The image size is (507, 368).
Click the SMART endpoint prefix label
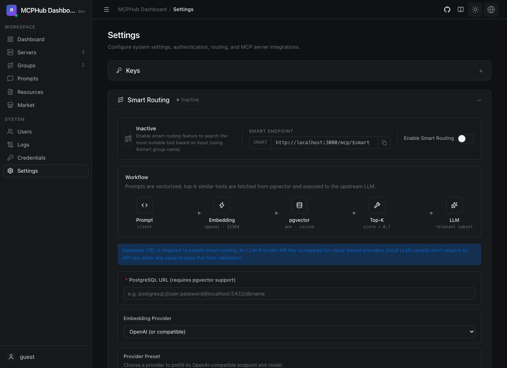[260, 143]
